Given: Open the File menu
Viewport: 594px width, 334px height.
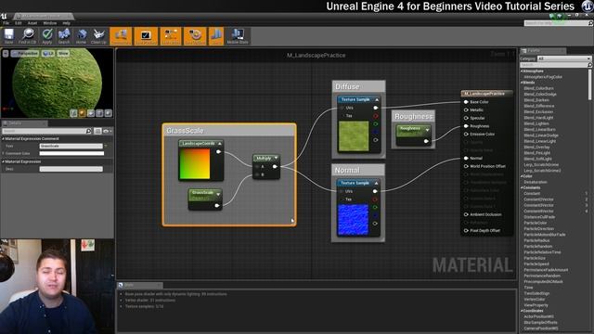Looking at the screenshot, I should tap(6, 23).
